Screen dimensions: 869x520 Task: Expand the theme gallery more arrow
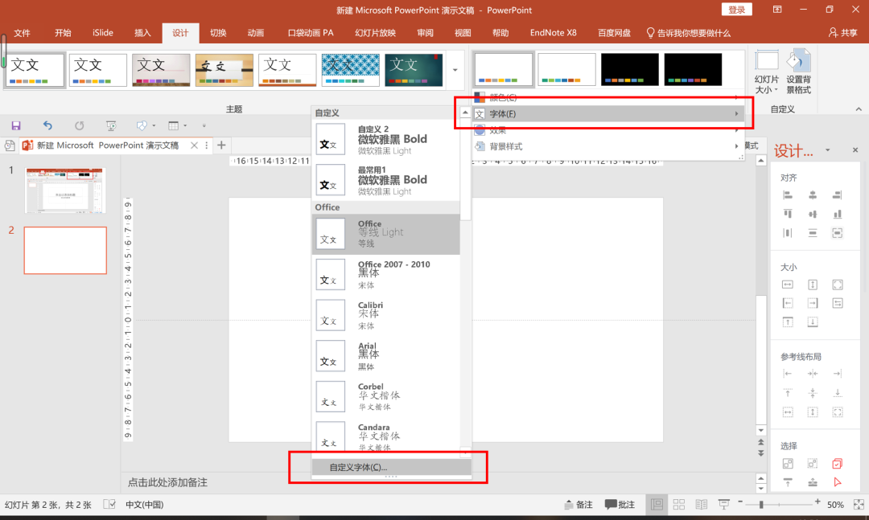pyautogui.click(x=455, y=70)
